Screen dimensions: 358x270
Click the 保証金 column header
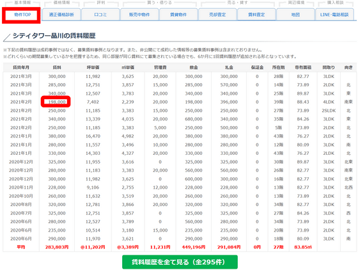pos(257,68)
